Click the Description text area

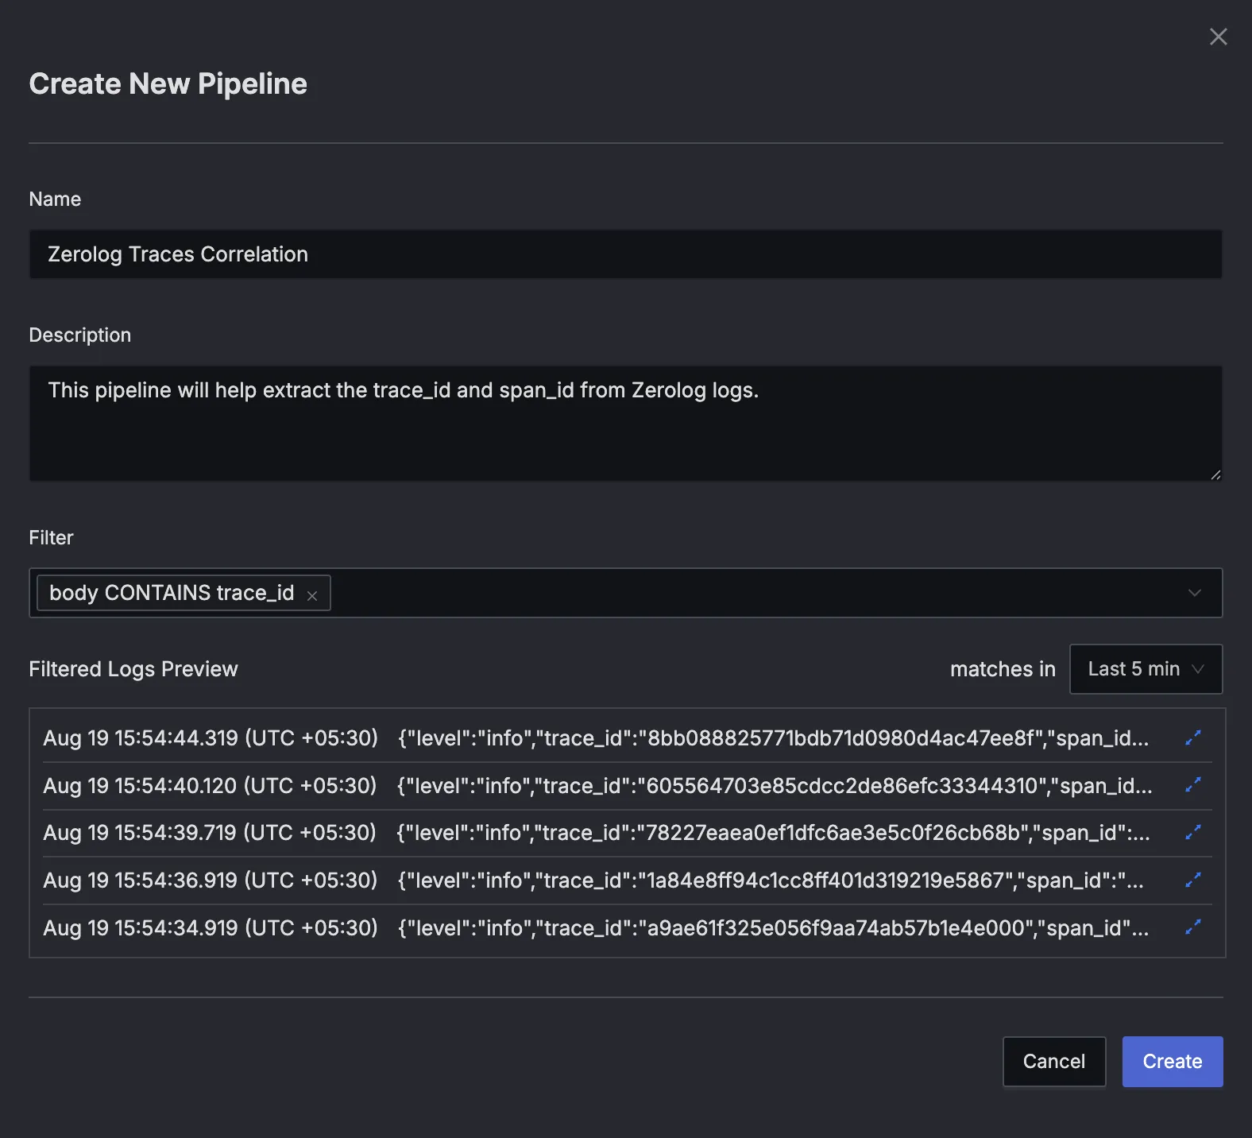(x=625, y=424)
